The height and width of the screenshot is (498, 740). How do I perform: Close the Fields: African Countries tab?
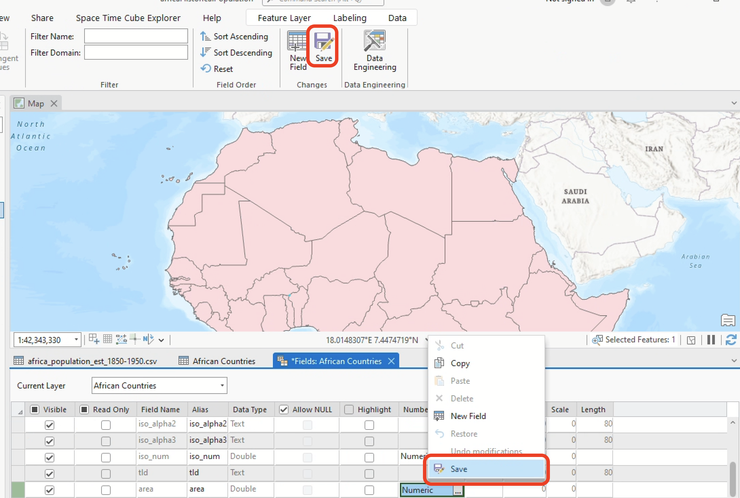[391, 361]
